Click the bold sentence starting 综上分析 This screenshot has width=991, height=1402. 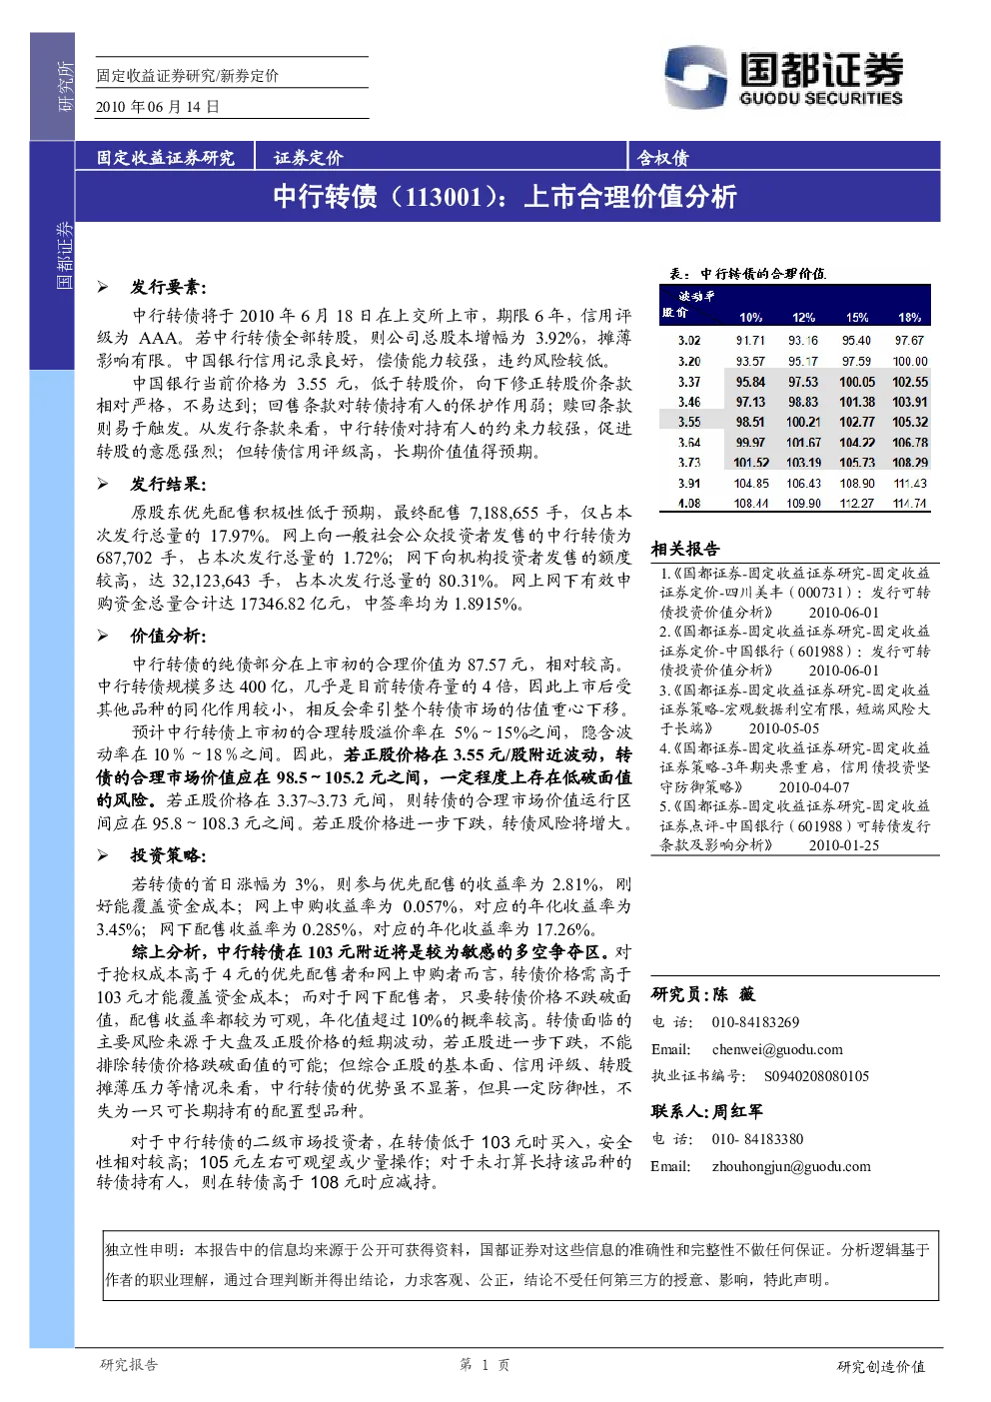371,952
